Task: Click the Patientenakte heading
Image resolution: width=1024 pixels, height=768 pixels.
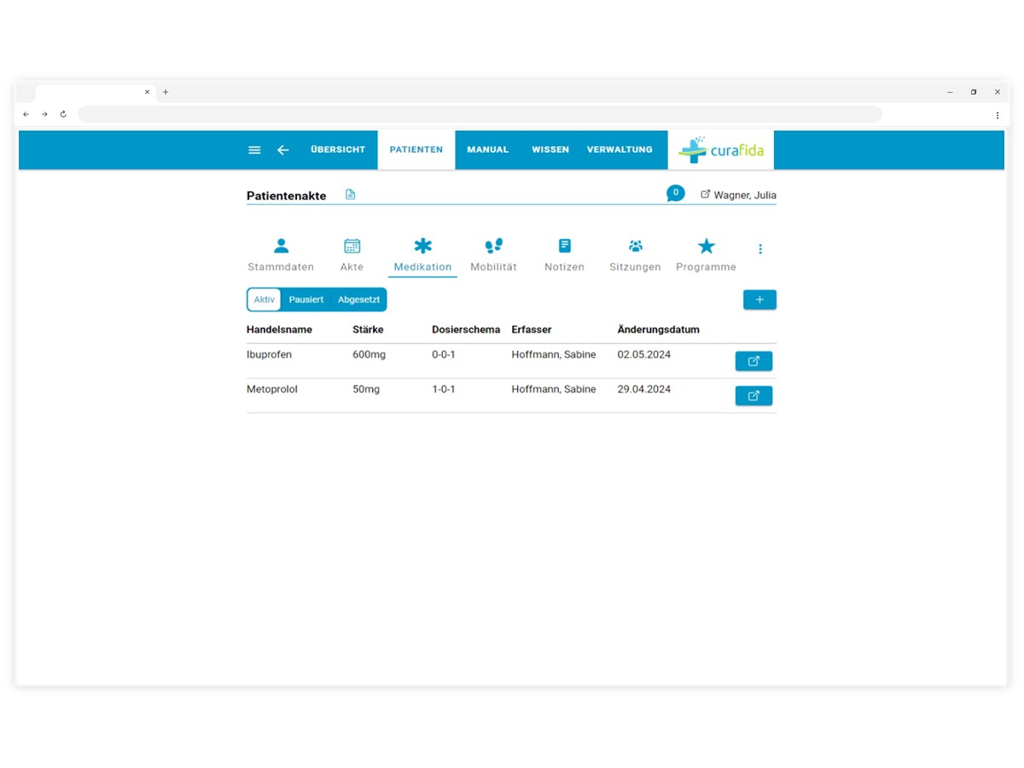Action: 286,195
